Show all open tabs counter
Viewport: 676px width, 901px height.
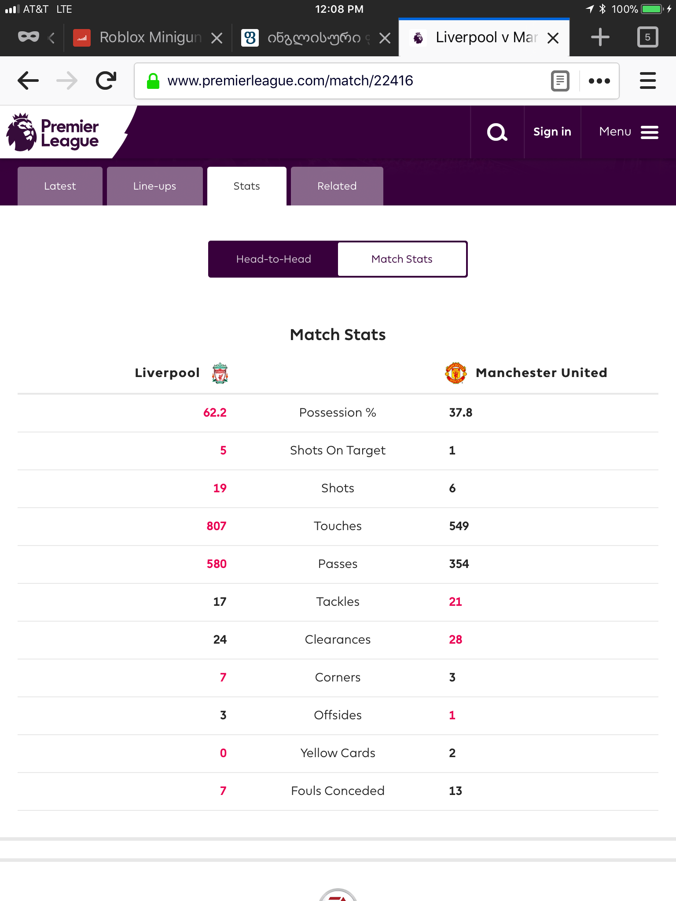(x=647, y=37)
